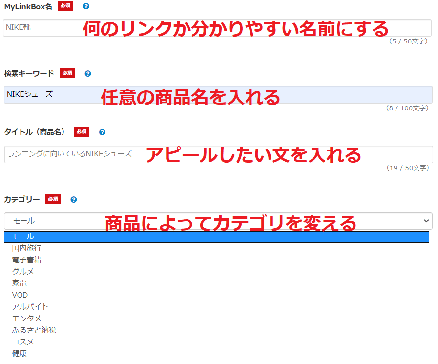Select モール option in category list
This screenshot has width=438, height=364.
click(216, 237)
